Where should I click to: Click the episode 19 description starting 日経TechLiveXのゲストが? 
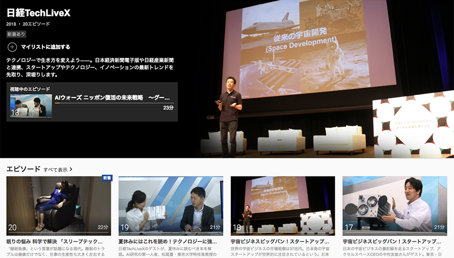[168, 251]
